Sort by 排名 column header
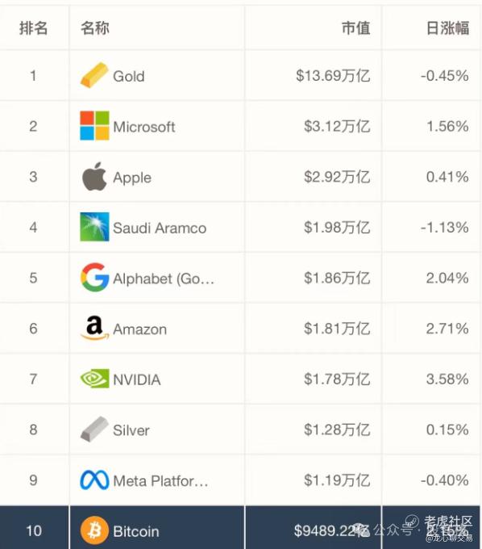The width and height of the screenshot is (482, 549). pyautogui.click(x=34, y=28)
